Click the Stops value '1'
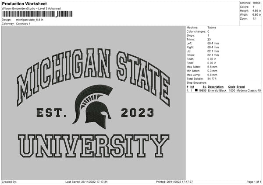The height and width of the screenshot is (185, 263). [208, 36]
